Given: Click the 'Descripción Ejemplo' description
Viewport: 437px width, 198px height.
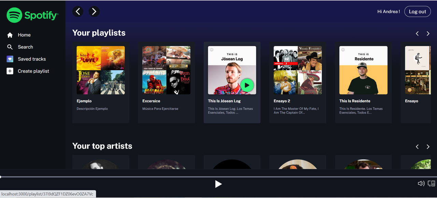Looking at the screenshot, I should click(92, 109).
